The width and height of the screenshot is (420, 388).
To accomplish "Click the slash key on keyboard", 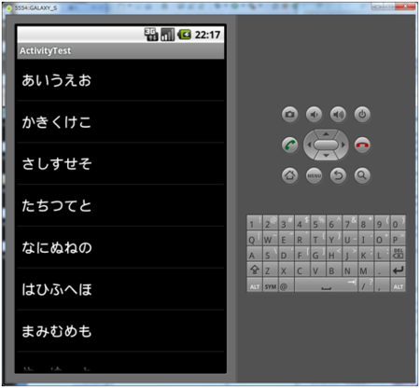I will (366, 285).
